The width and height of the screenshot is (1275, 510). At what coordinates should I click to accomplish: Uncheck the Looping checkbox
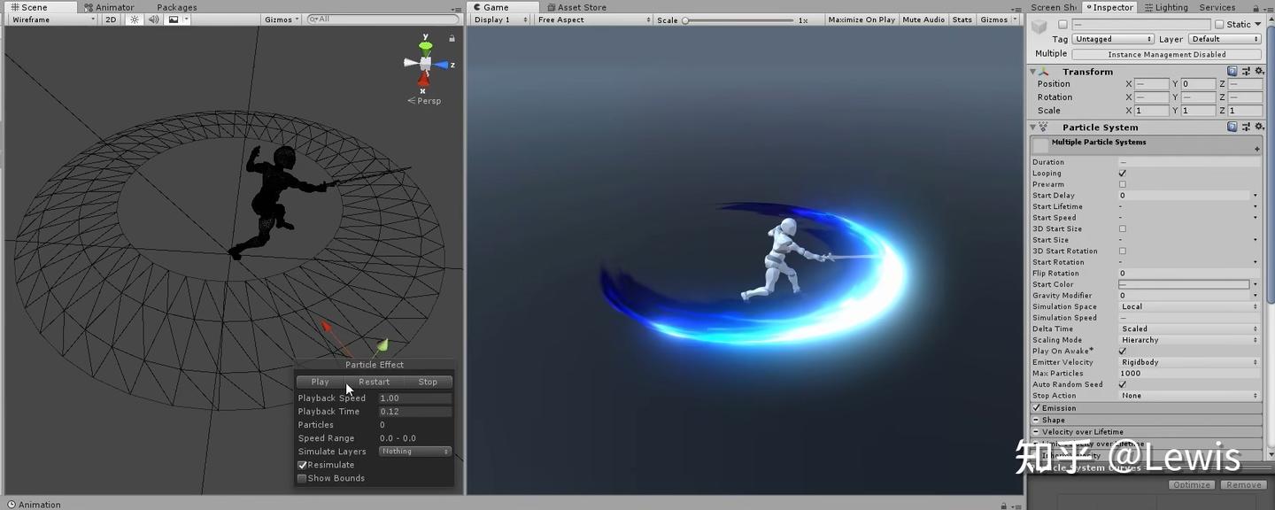pos(1123,173)
